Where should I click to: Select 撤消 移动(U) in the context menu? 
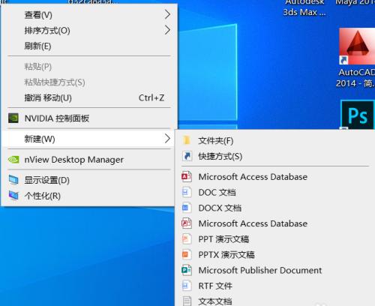pyautogui.click(x=88, y=97)
